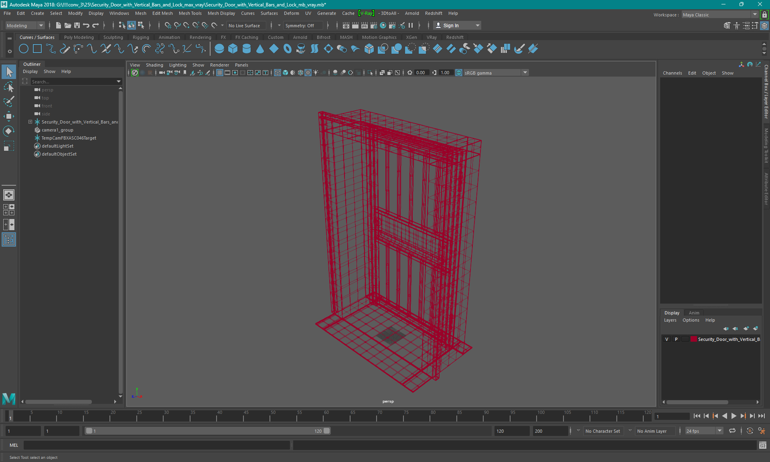Viewport: 770px width, 462px height.
Task: Create a NURBS plane from shelf
Action: click(x=274, y=49)
